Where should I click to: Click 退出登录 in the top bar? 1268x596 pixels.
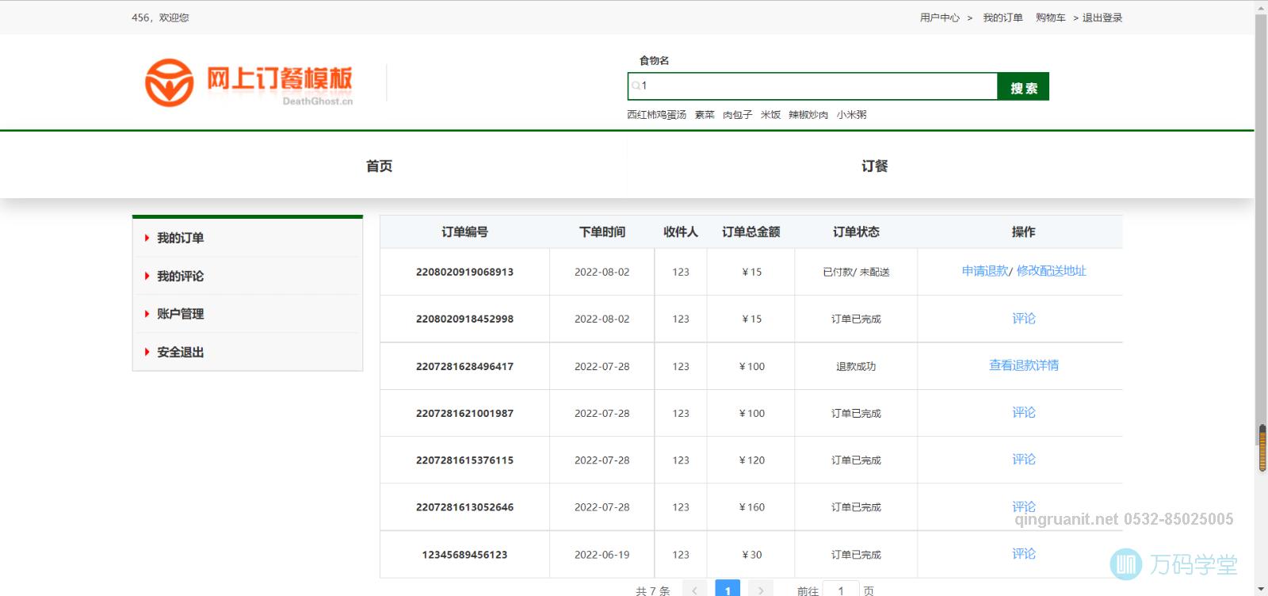(x=1102, y=17)
